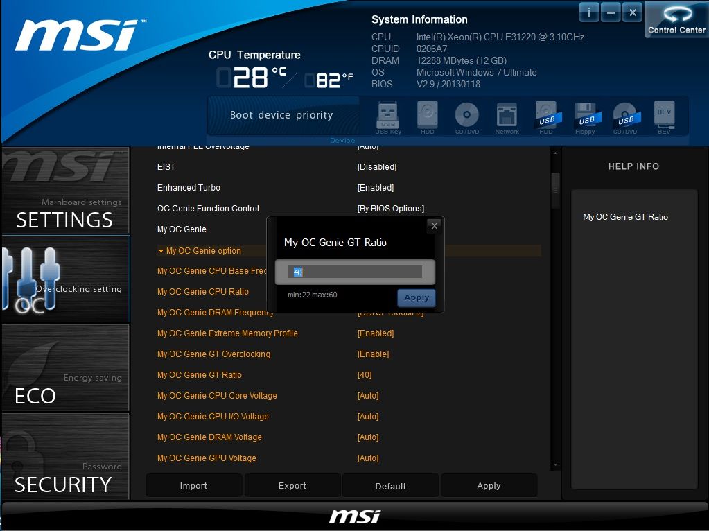
Task: Switch to OC overclocking setting section
Action: click(66, 279)
